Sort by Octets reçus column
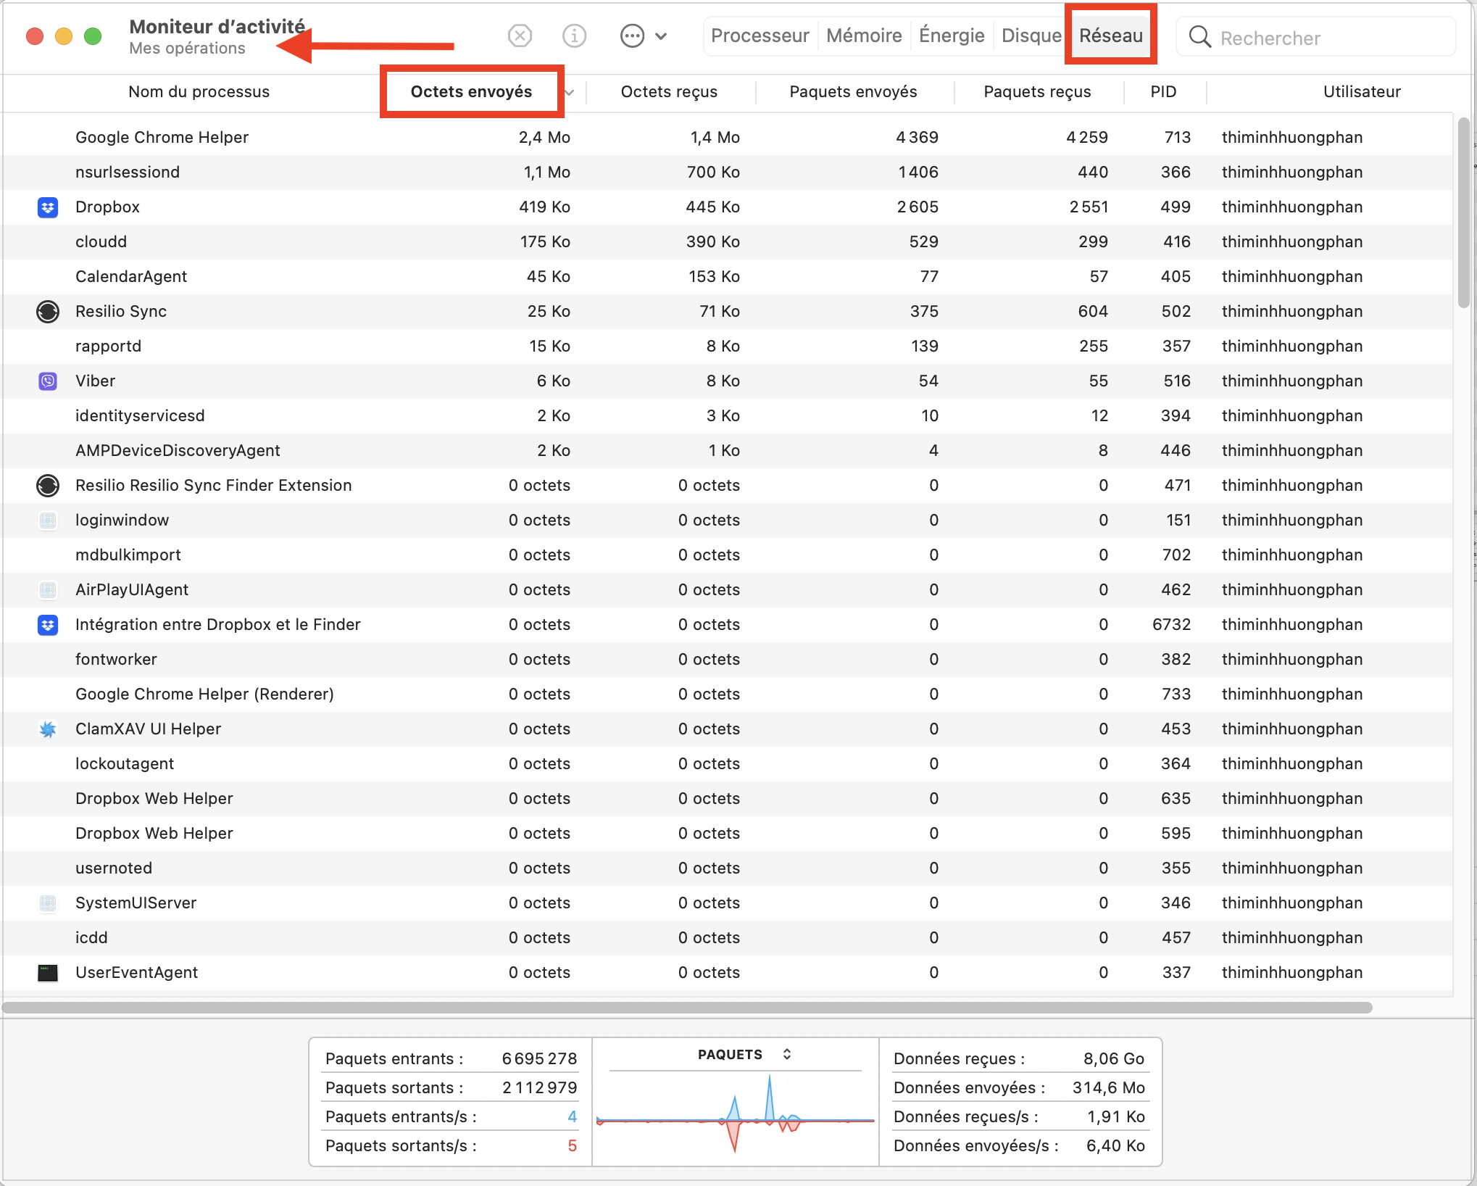This screenshot has width=1477, height=1186. coord(669,92)
